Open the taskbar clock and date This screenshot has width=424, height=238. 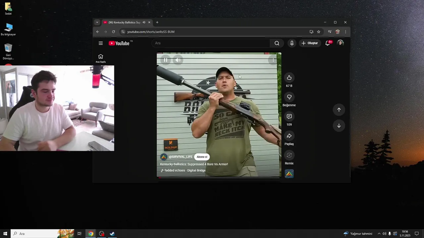point(405,234)
